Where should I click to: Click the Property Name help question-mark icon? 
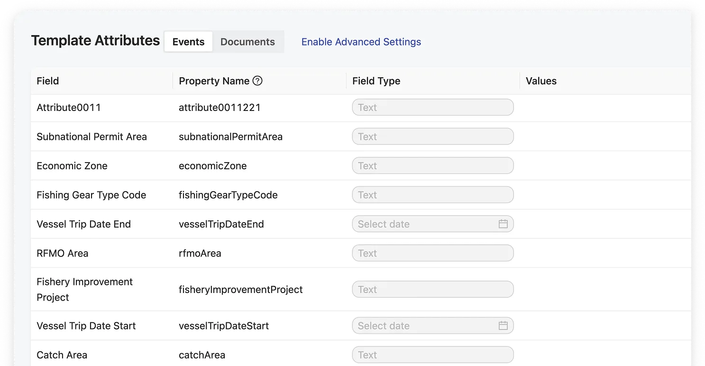coord(257,81)
